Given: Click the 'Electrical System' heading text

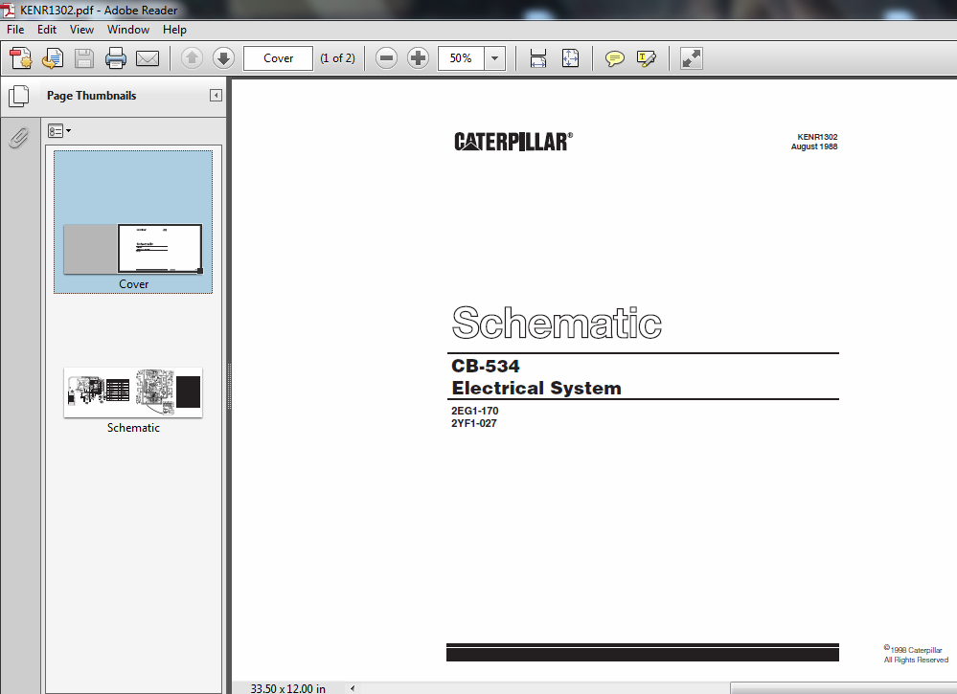Looking at the screenshot, I should click(536, 388).
